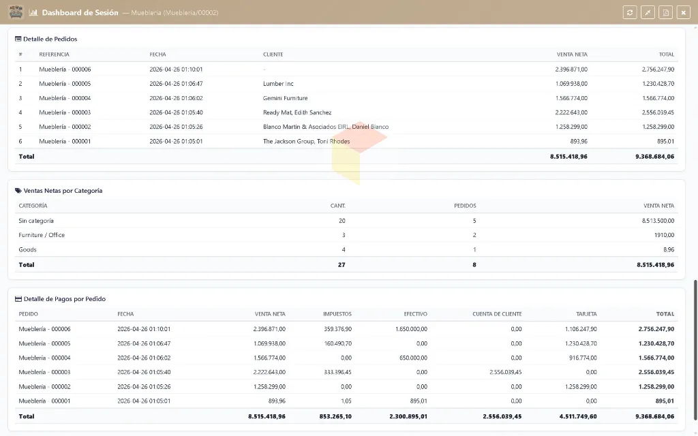Click the grand total '9.368.684,06' in Detalle de Pedidos
Image resolution: width=698 pixels, height=436 pixels.
coord(654,157)
